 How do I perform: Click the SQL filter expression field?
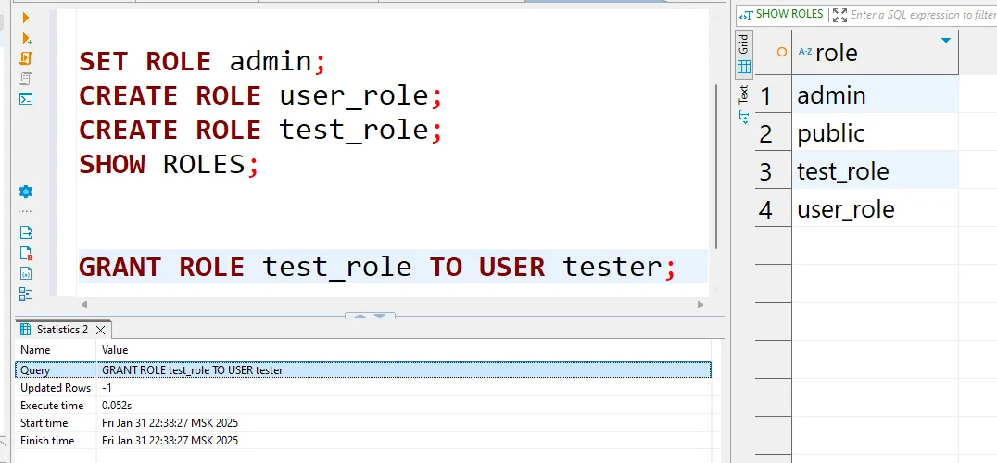pos(922,15)
